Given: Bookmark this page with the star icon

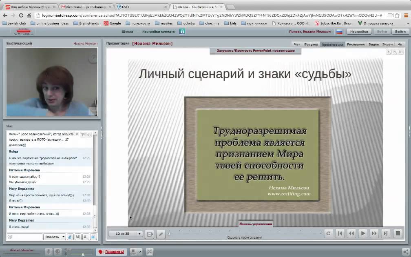Looking at the screenshot, I should pos(397,15).
